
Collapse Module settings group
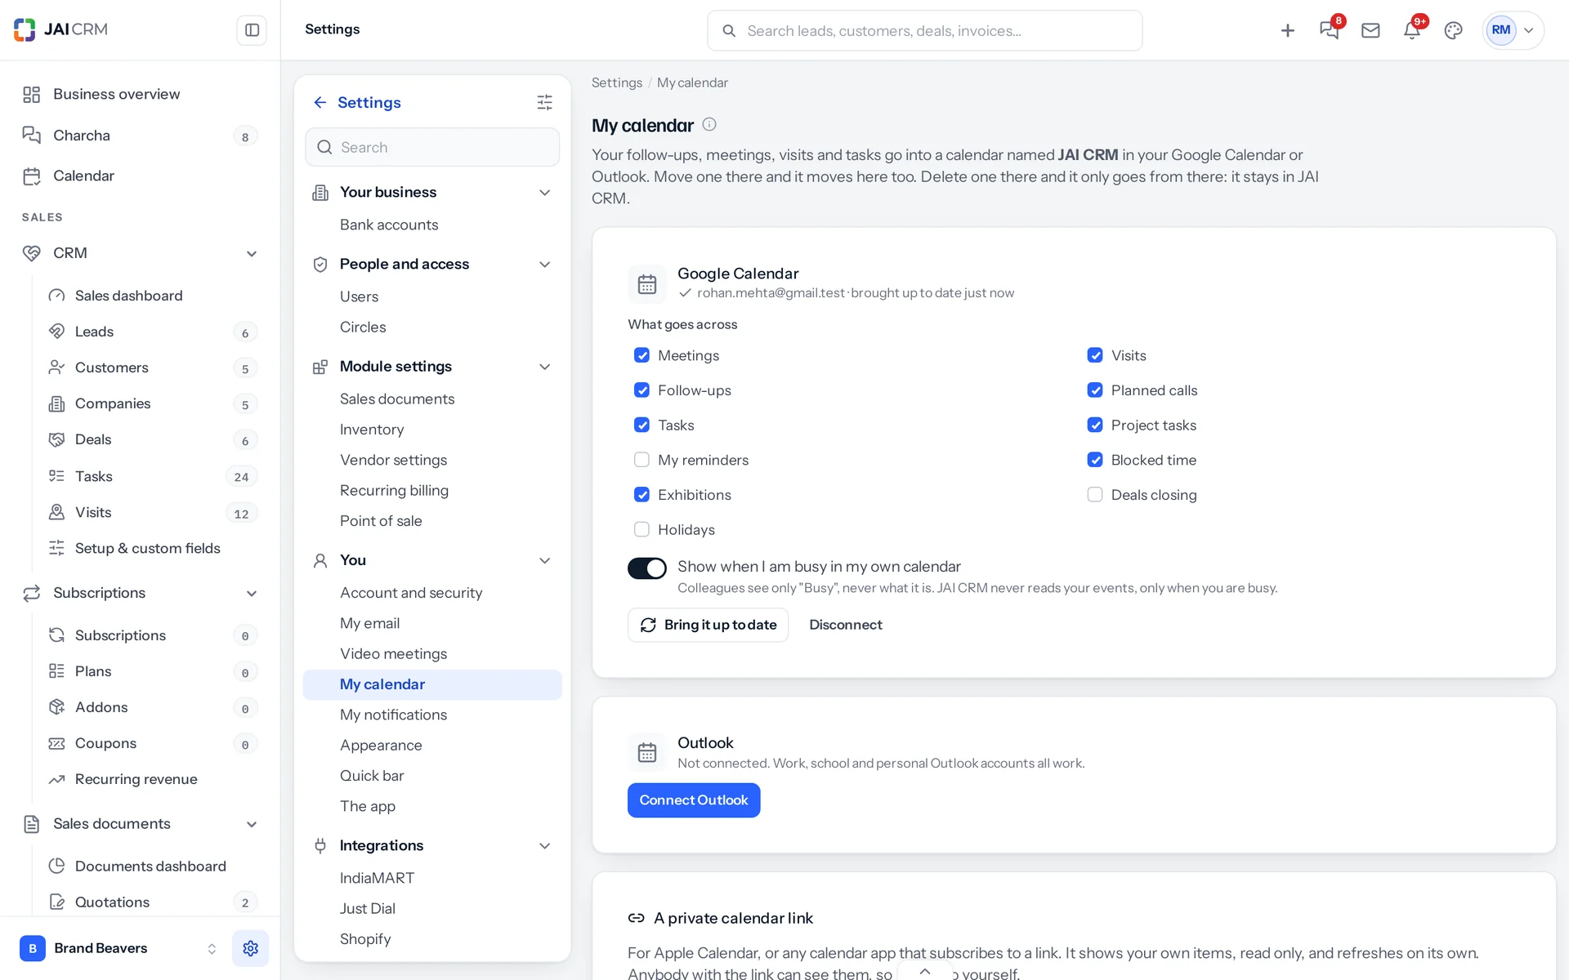[544, 367]
